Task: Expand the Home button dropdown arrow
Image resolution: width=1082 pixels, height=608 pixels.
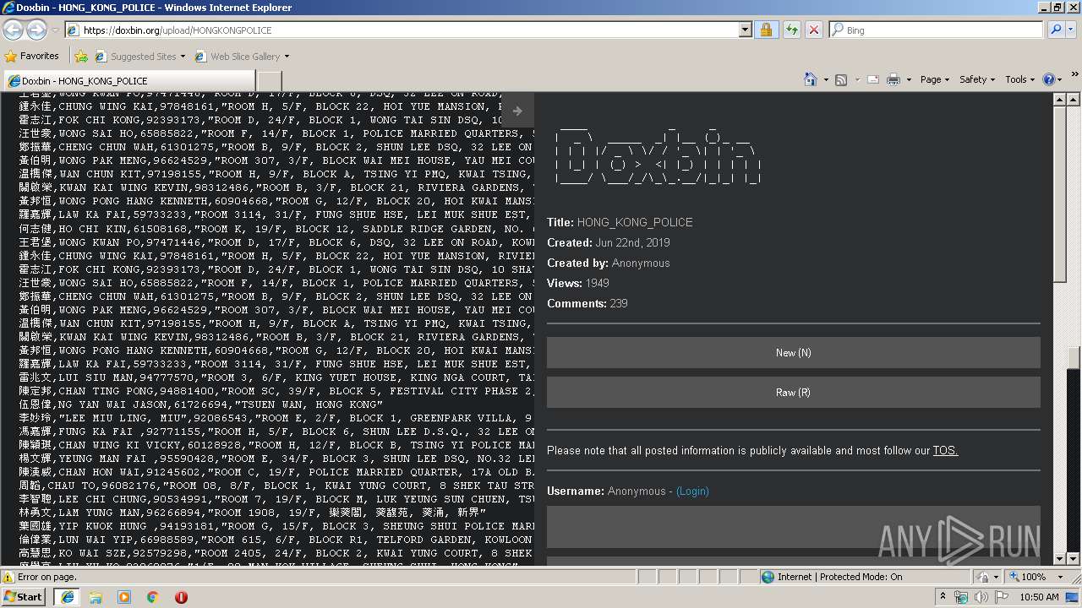Action: 826,79
